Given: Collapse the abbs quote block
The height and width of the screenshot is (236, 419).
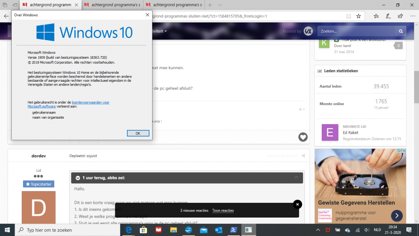Looking at the screenshot, I should [78, 178].
